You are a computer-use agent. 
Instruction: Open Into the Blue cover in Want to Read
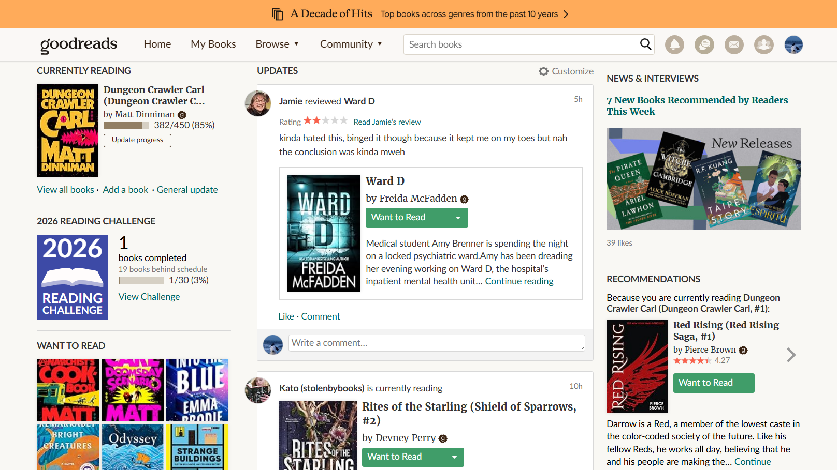coord(197,390)
